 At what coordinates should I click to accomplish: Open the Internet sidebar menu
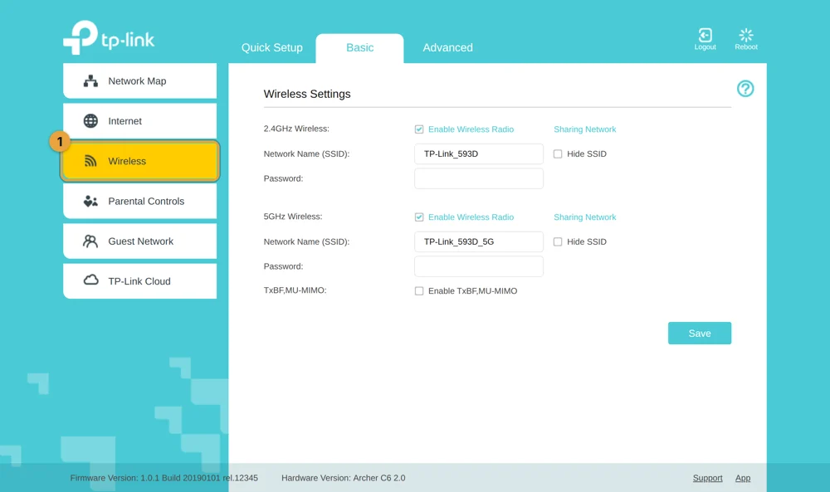[x=139, y=121]
